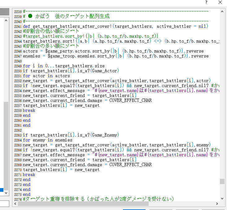This screenshot has height=210, width=227.
Task: Click the horizontal scroll-left arrow
Action: click(15, 204)
